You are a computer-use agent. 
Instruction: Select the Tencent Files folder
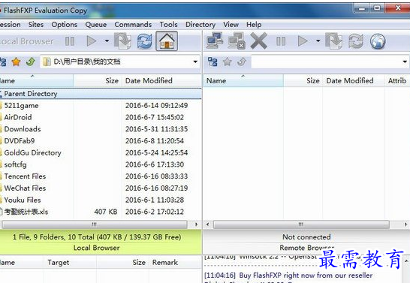point(25,176)
